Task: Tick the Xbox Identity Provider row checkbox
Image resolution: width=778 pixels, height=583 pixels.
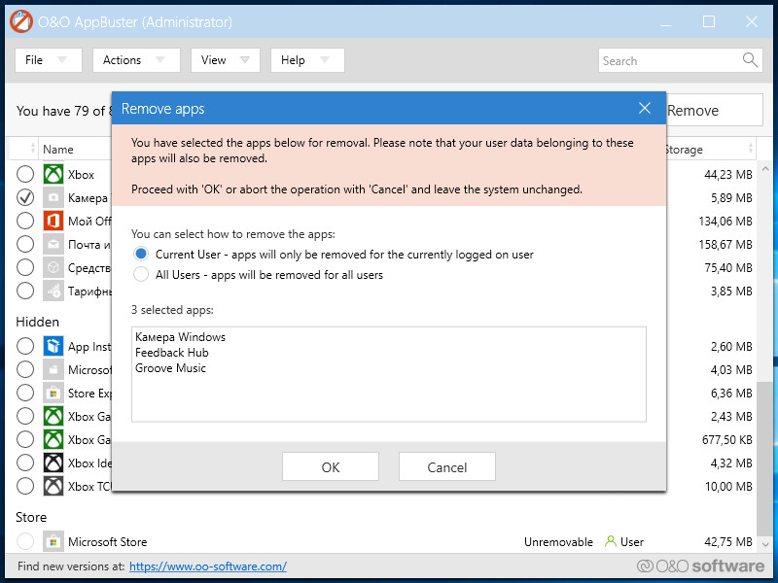Action: click(x=25, y=463)
